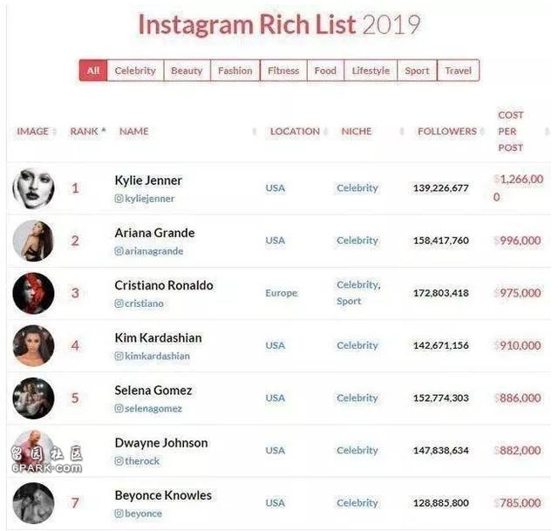Switch to the Celebrity category tab
This screenshot has height=531, width=558.
point(135,71)
